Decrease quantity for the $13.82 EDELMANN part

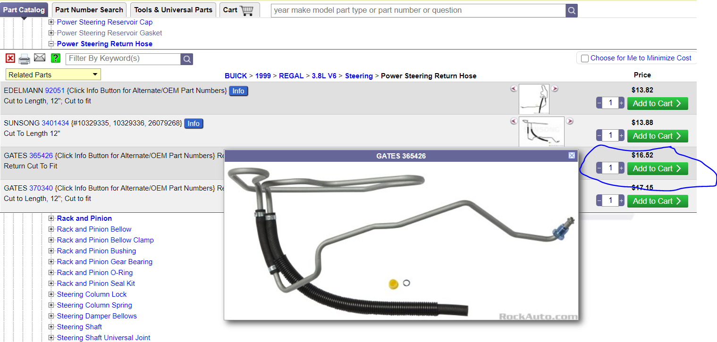click(x=599, y=103)
